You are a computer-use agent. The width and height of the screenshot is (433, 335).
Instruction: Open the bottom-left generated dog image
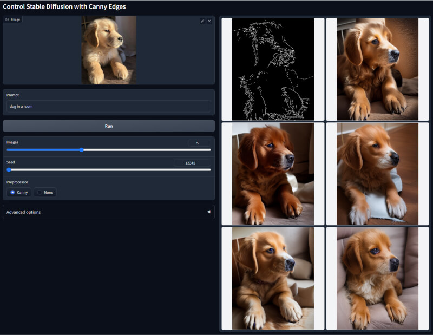(x=273, y=278)
